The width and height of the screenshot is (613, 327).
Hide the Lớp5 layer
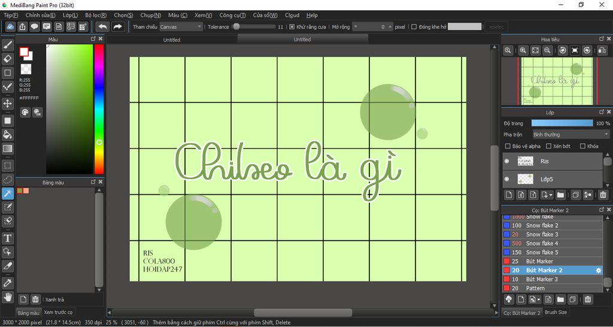point(507,179)
